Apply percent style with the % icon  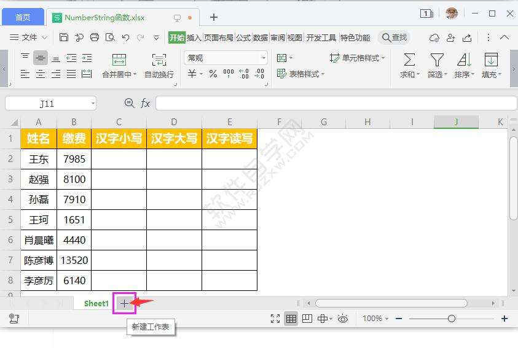213,74
